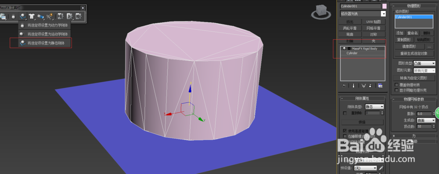This screenshot has width=439, height=174.
Task: Start the MassFX simulation play icon
Action: [69, 17]
